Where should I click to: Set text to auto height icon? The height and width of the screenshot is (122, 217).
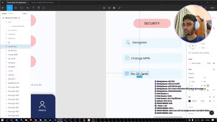205,86
